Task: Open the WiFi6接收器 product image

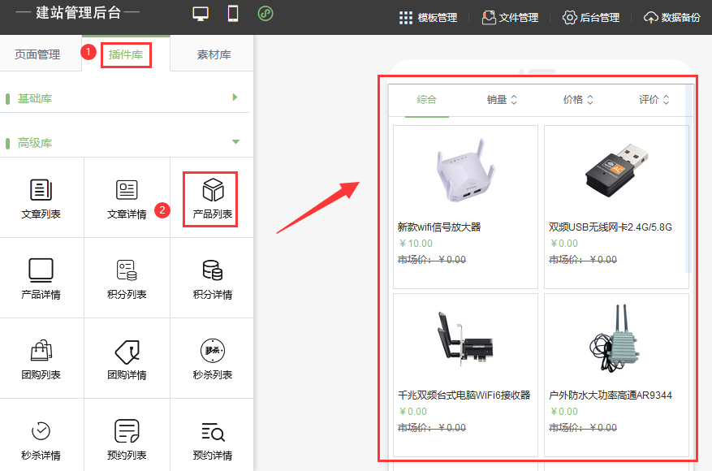Action: 465,339
